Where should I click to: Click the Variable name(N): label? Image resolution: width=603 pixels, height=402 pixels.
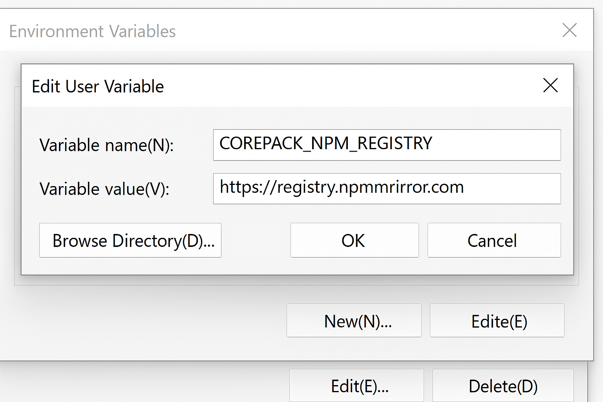[x=106, y=145]
